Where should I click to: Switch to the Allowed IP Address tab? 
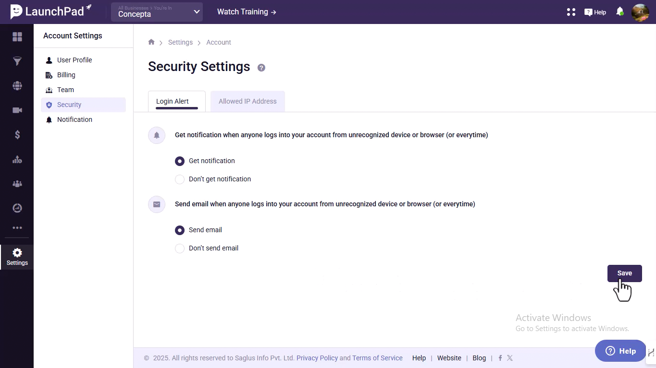(x=248, y=101)
